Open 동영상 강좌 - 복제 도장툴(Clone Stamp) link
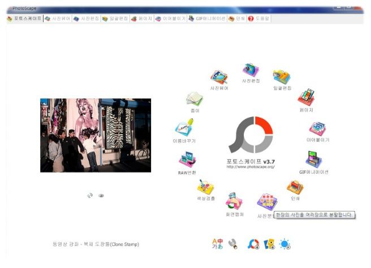 96,244
